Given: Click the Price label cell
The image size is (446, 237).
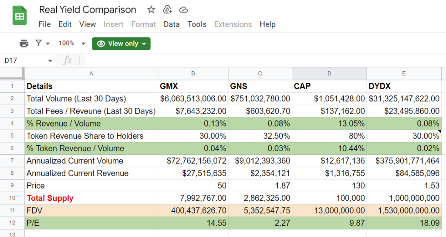Looking at the screenshot, I should pos(91,186).
